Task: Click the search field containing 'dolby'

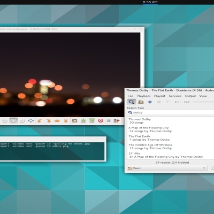Action: [x=171, y=112]
